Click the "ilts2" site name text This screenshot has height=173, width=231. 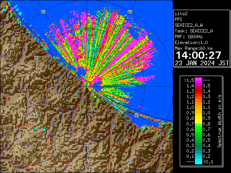(x=181, y=14)
